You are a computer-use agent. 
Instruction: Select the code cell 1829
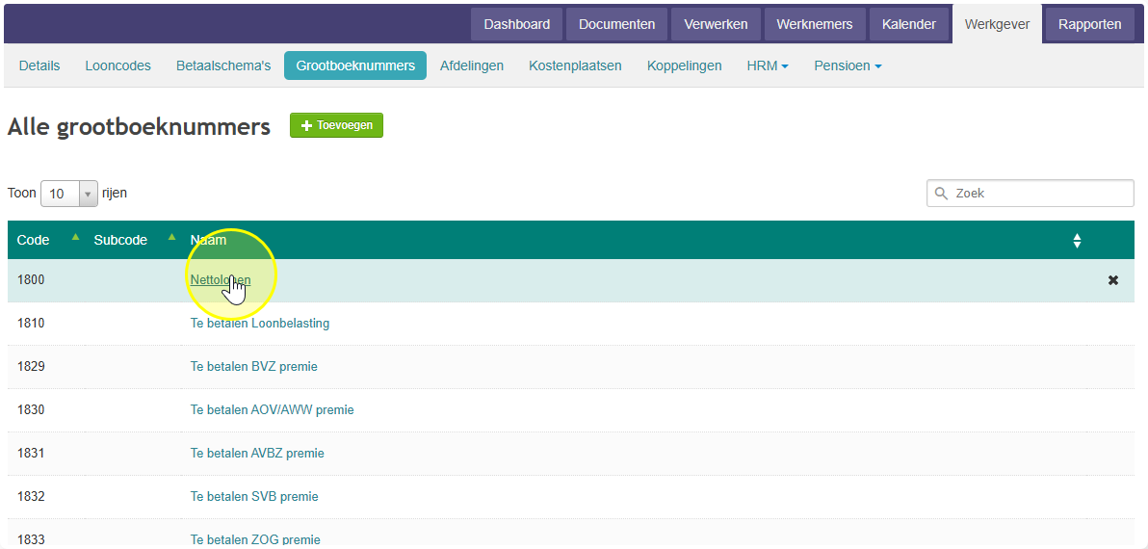31,366
